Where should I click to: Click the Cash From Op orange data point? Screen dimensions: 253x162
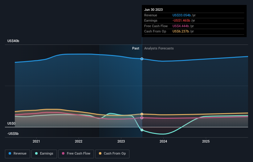click(142, 114)
